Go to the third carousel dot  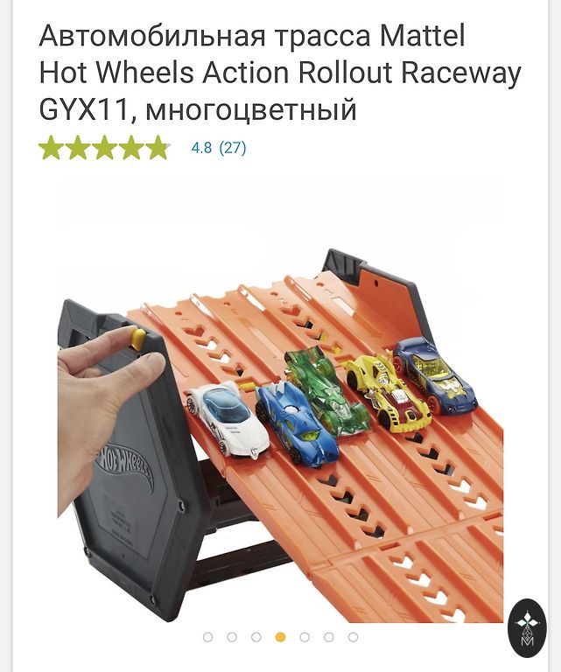pyautogui.click(x=256, y=637)
